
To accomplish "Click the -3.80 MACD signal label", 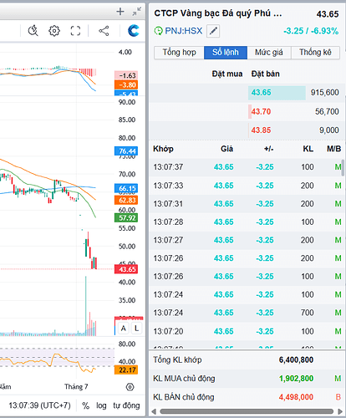I will 126,85.
